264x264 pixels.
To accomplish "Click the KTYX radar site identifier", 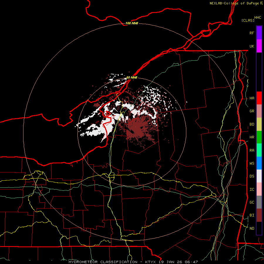I will tap(151, 262).
